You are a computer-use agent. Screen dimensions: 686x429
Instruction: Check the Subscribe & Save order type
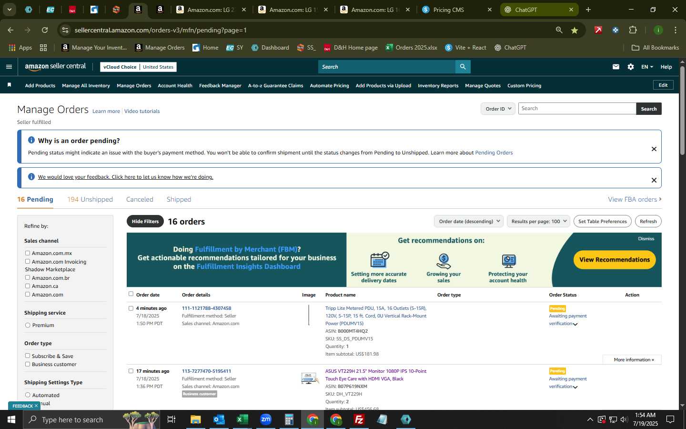tap(28, 356)
